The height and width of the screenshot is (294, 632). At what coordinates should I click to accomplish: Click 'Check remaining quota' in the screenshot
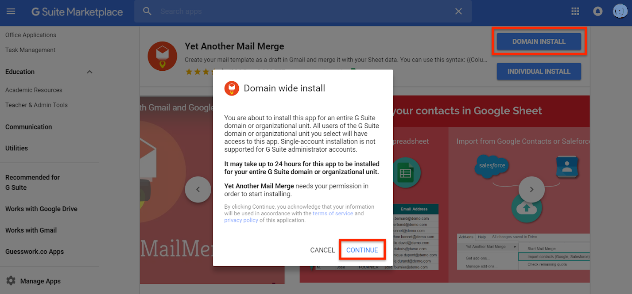pos(547,264)
